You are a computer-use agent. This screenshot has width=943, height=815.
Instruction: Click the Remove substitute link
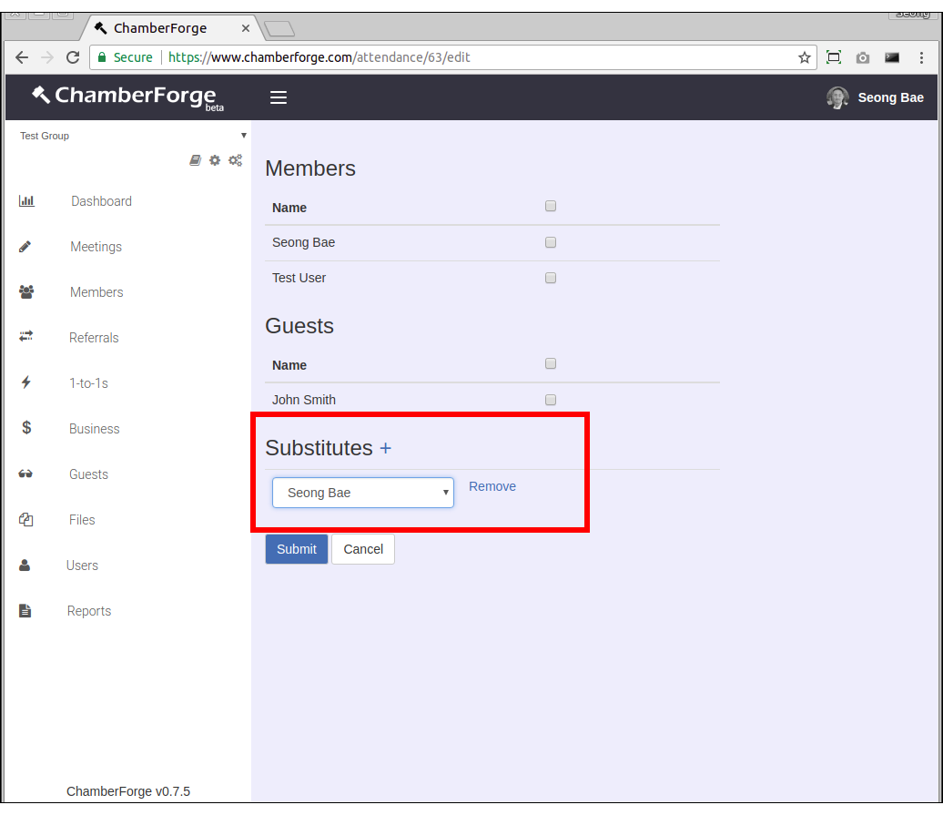pos(492,486)
